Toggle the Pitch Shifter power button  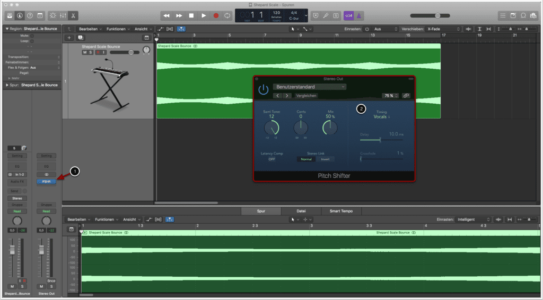tap(264, 89)
